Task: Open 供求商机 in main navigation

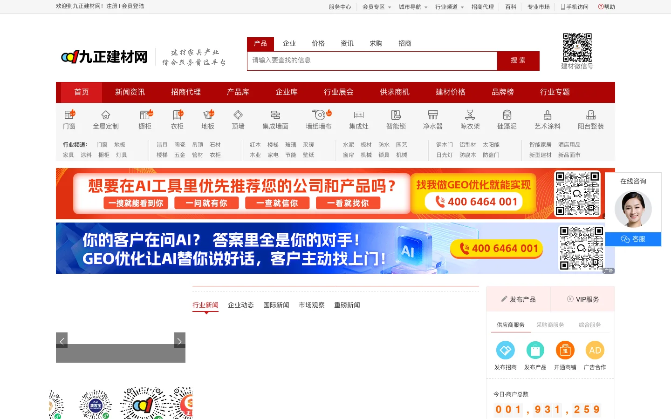Action: (395, 92)
